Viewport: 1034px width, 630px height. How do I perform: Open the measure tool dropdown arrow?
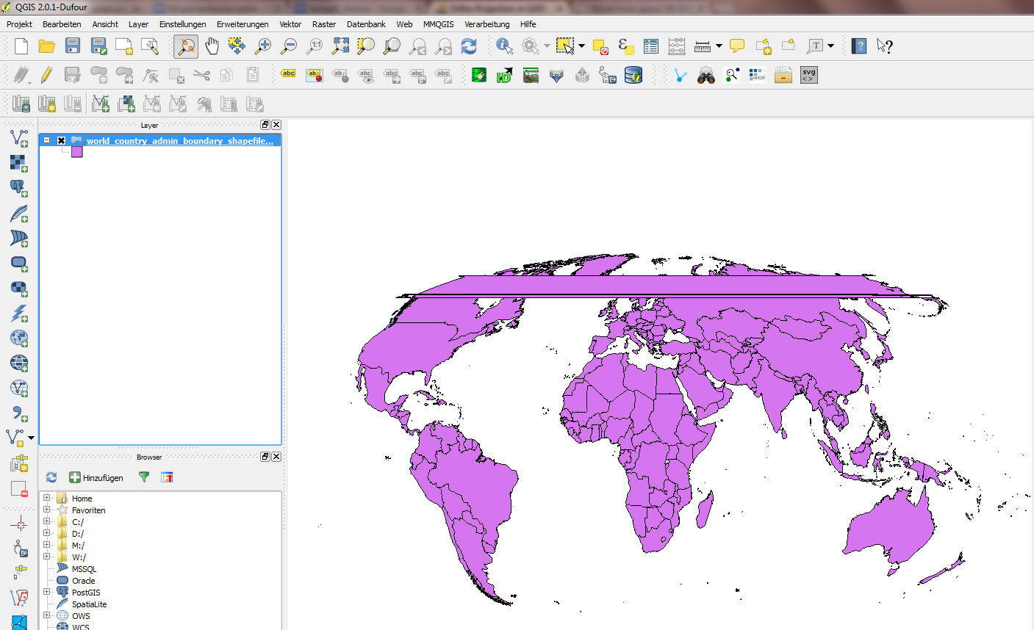pyautogui.click(x=719, y=46)
